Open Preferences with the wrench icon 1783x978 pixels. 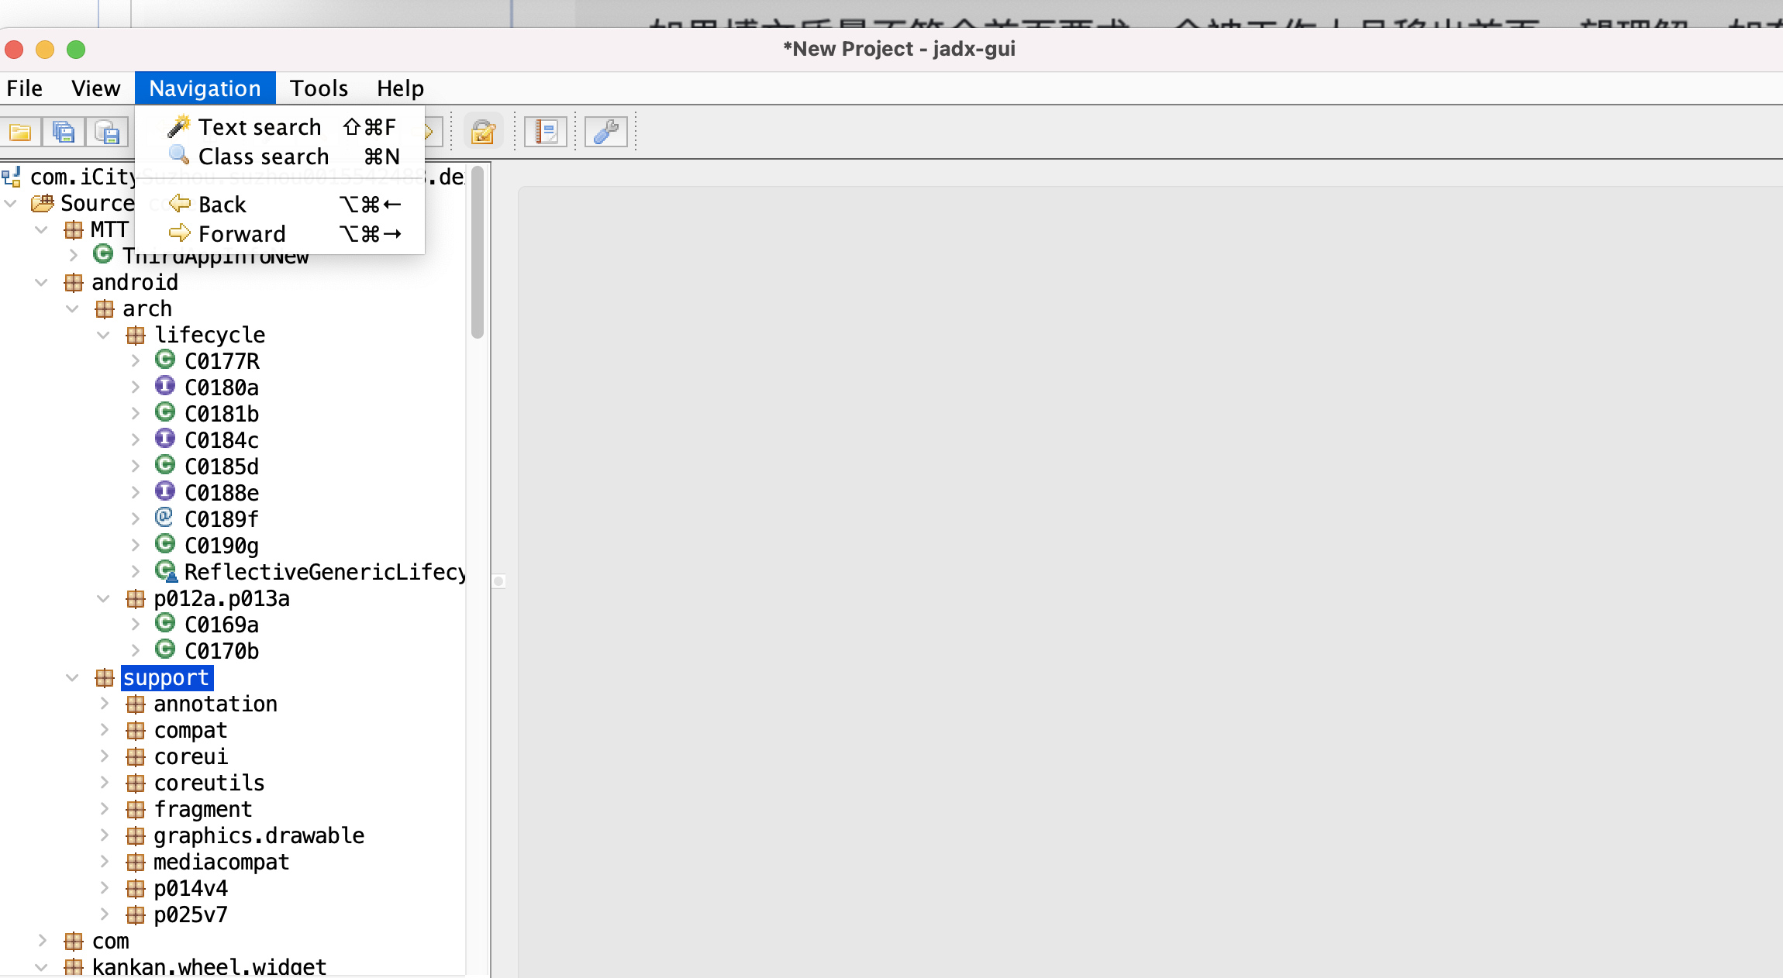click(606, 132)
